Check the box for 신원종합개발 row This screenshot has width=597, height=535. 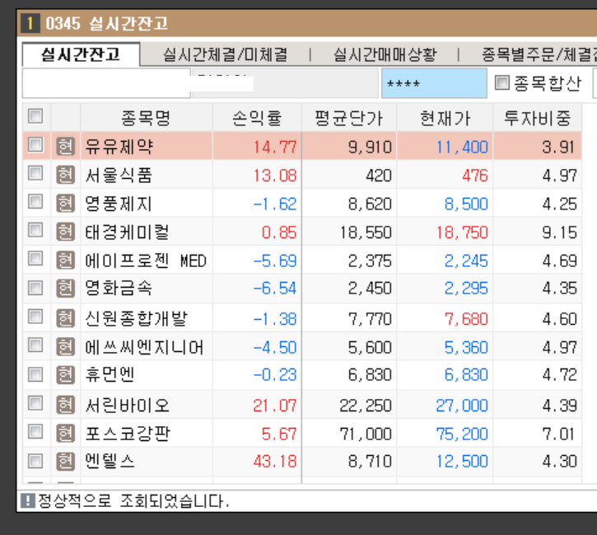[x=35, y=317]
